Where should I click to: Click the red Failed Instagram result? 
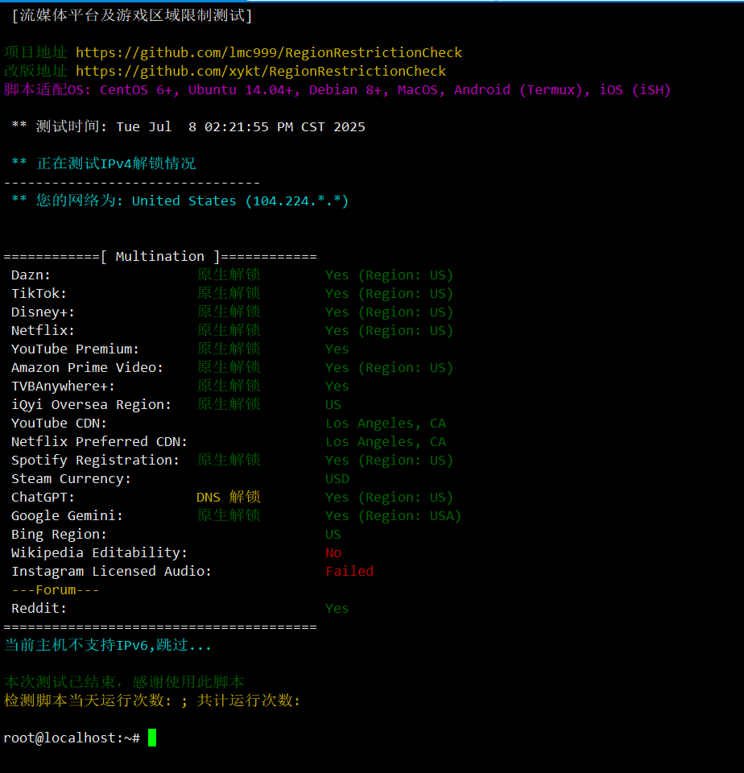pyautogui.click(x=349, y=572)
